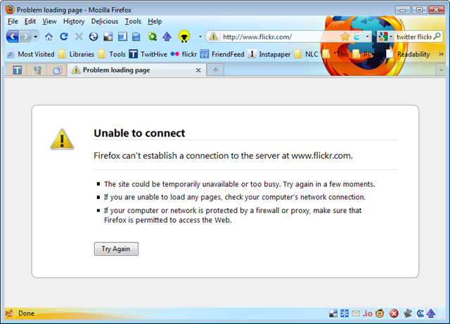Click the grey Stop loading X icon
The height and width of the screenshot is (324, 450).
[79, 37]
